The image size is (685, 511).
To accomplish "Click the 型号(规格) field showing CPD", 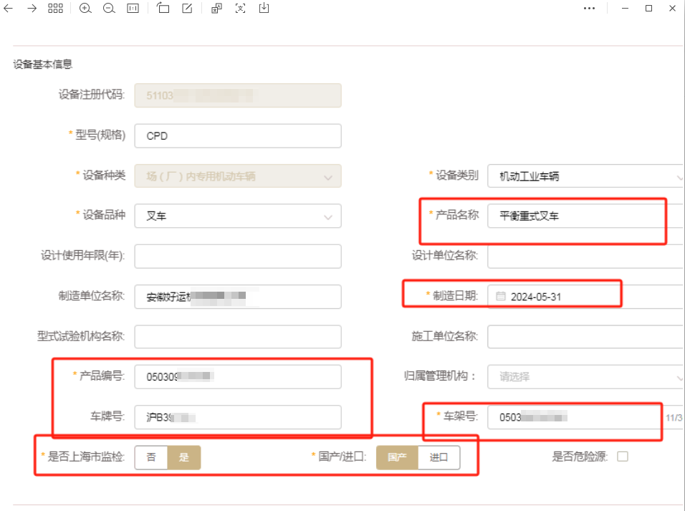I will click(x=237, y=135).
